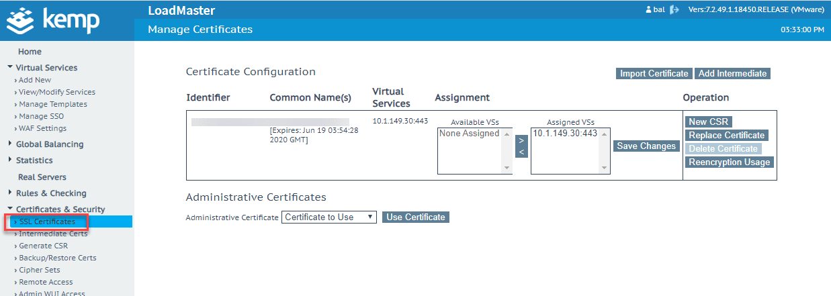Open Manage SSO
The width and height of the screenshot is (831, 296).
pyautogui.click(x=41, y=116)
